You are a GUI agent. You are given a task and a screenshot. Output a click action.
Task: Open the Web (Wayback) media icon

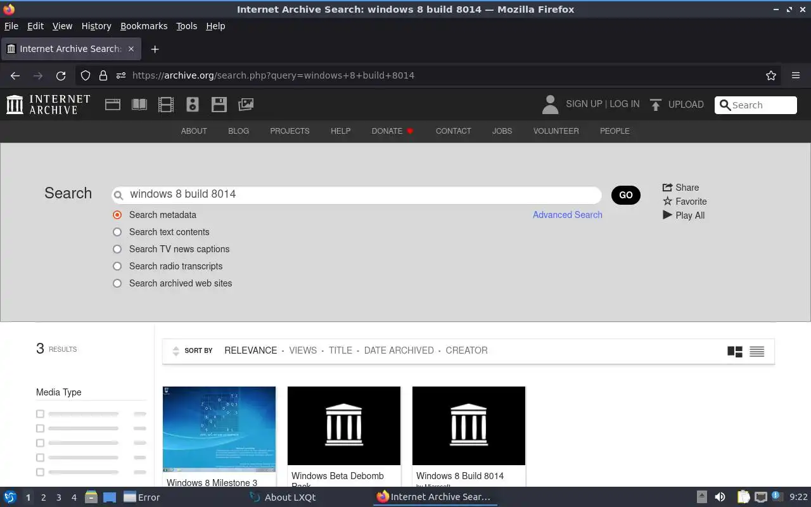click(113, 105)
